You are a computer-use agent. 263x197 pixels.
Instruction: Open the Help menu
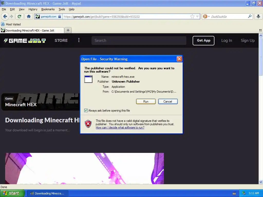pos(71,9)
